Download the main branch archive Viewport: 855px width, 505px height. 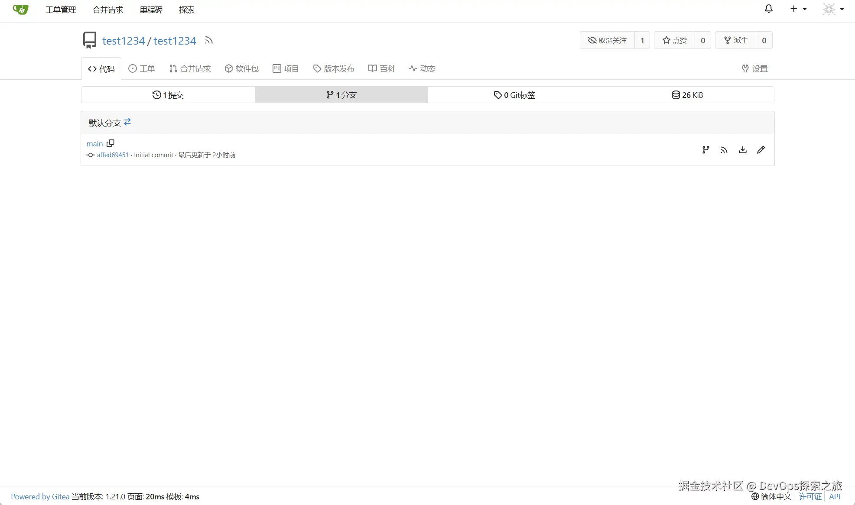click(x=743, y=150)
